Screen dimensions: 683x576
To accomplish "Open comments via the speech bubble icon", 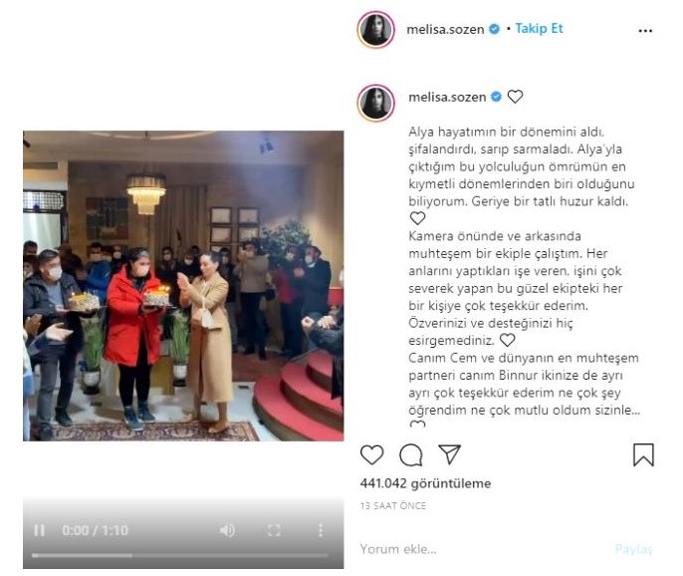I will (x=411, y=454).
